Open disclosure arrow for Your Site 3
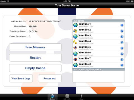The height and width of the screenshot is (100, 134). [122, 37]
